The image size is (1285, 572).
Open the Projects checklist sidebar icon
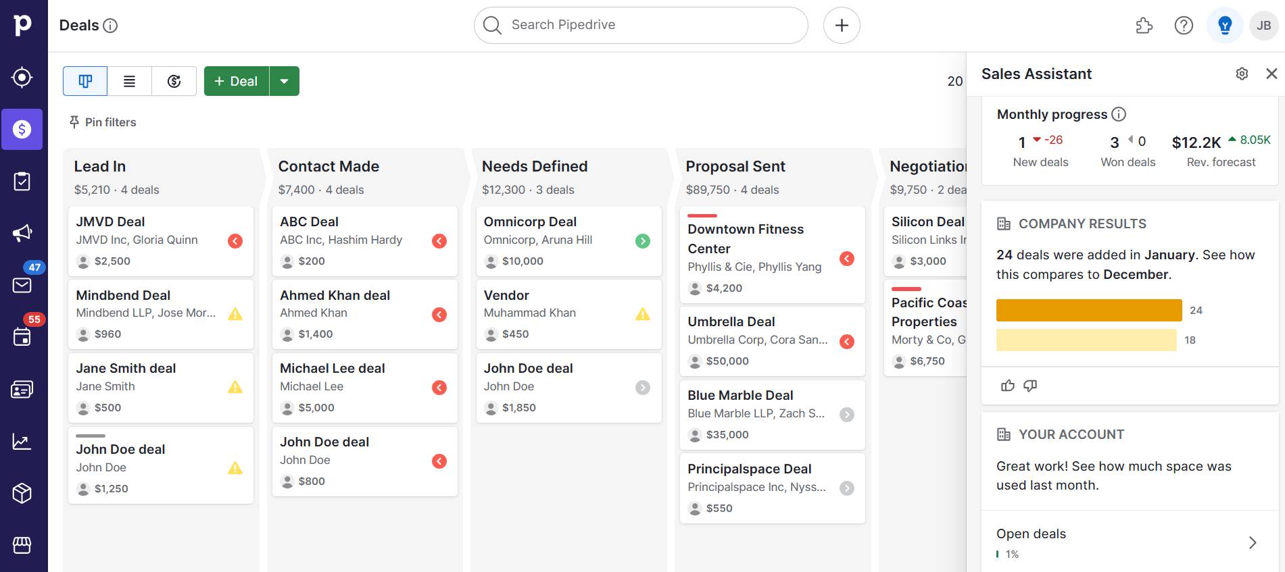(x=22, y=181)
